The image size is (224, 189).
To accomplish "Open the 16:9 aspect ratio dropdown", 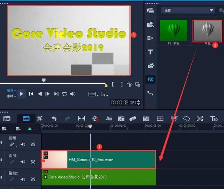I will 93,94.
